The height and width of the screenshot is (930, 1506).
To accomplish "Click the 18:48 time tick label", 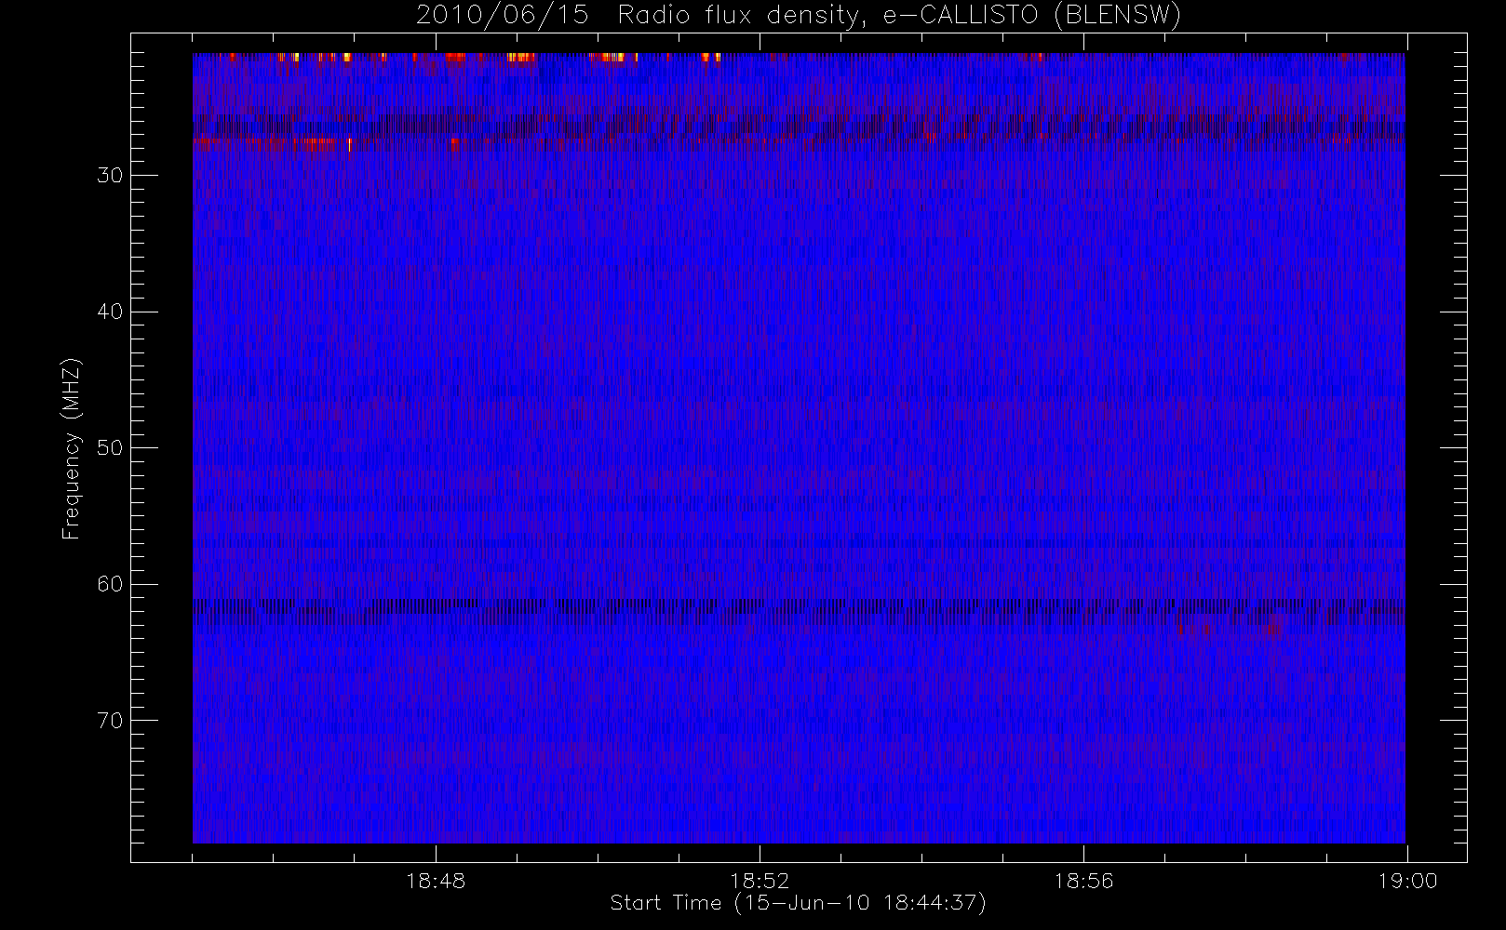I will pos(436,881).
